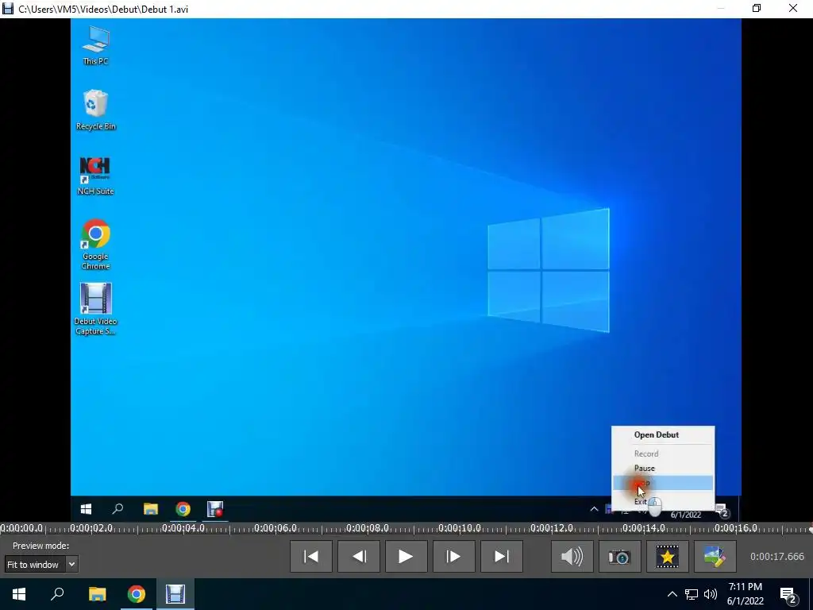Click the player window's title bar file icon
Image resolution: width=813 pixels, height=610 pixels.
click(x=8, y=9)
